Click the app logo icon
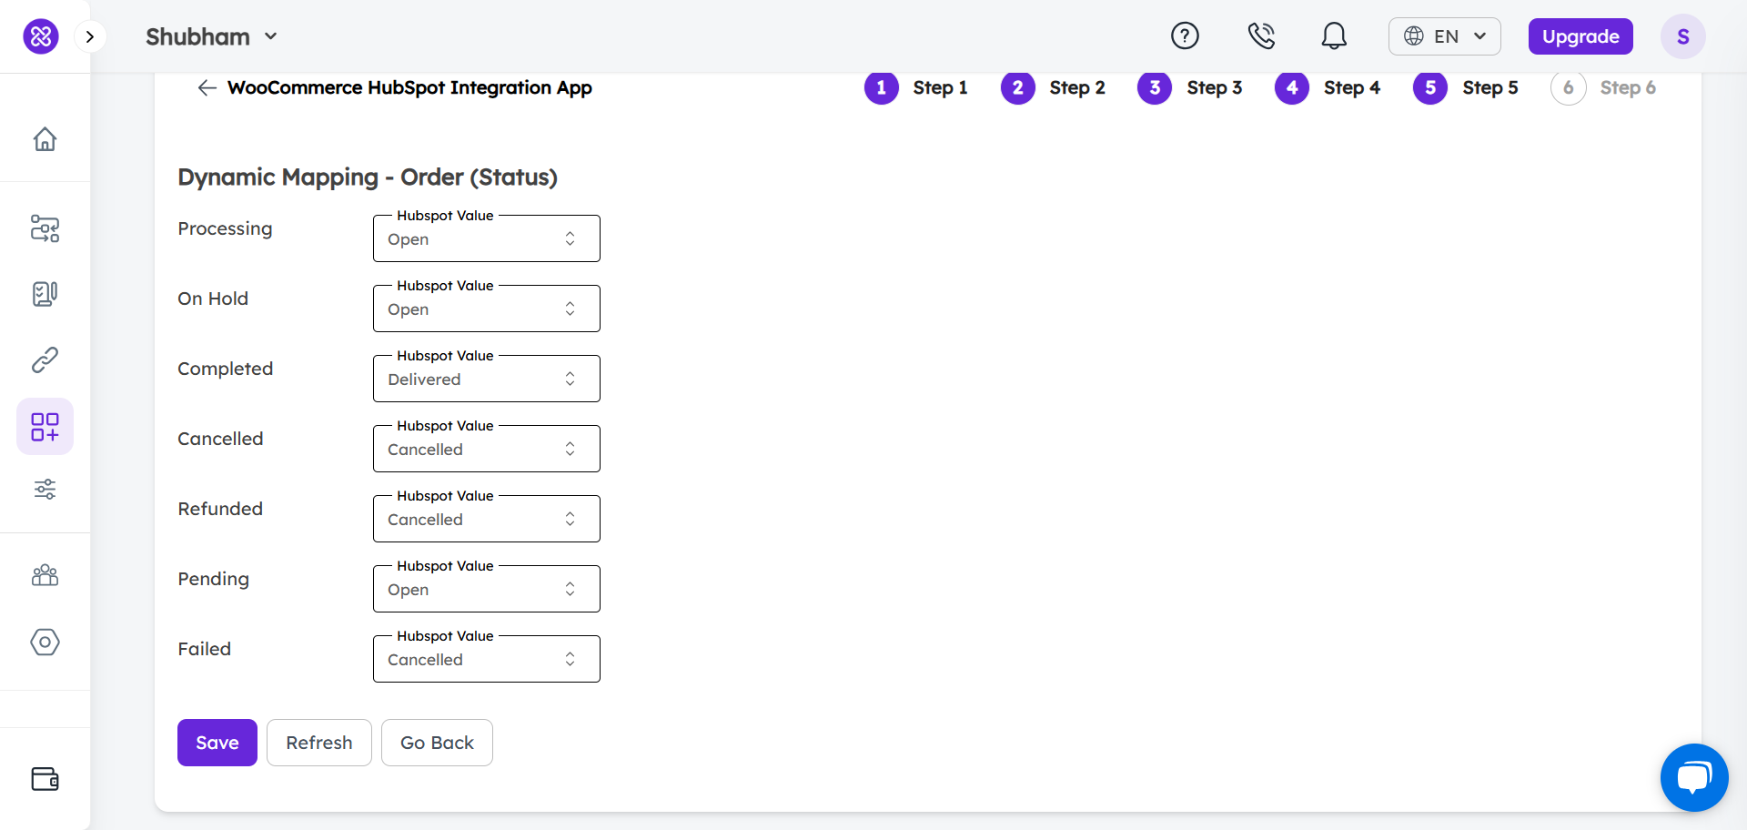1747x830 pixels. pyautogui.click(x=41, y=36)
